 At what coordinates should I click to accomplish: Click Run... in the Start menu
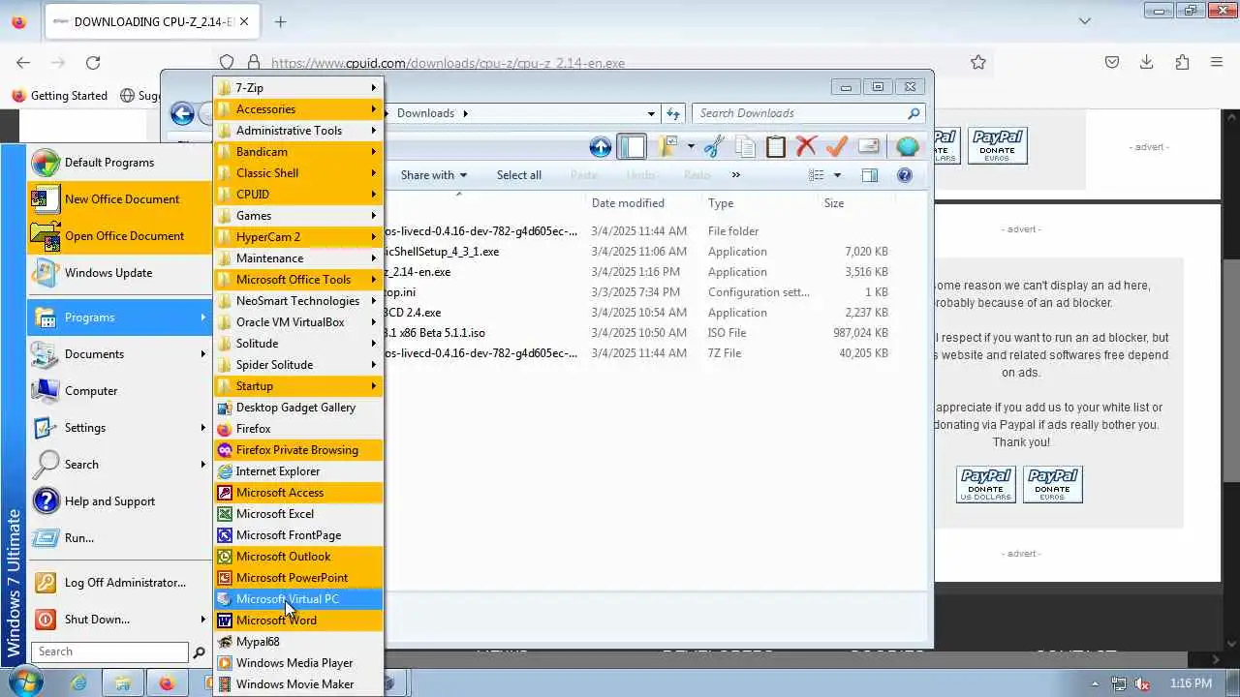click(119, 538)
